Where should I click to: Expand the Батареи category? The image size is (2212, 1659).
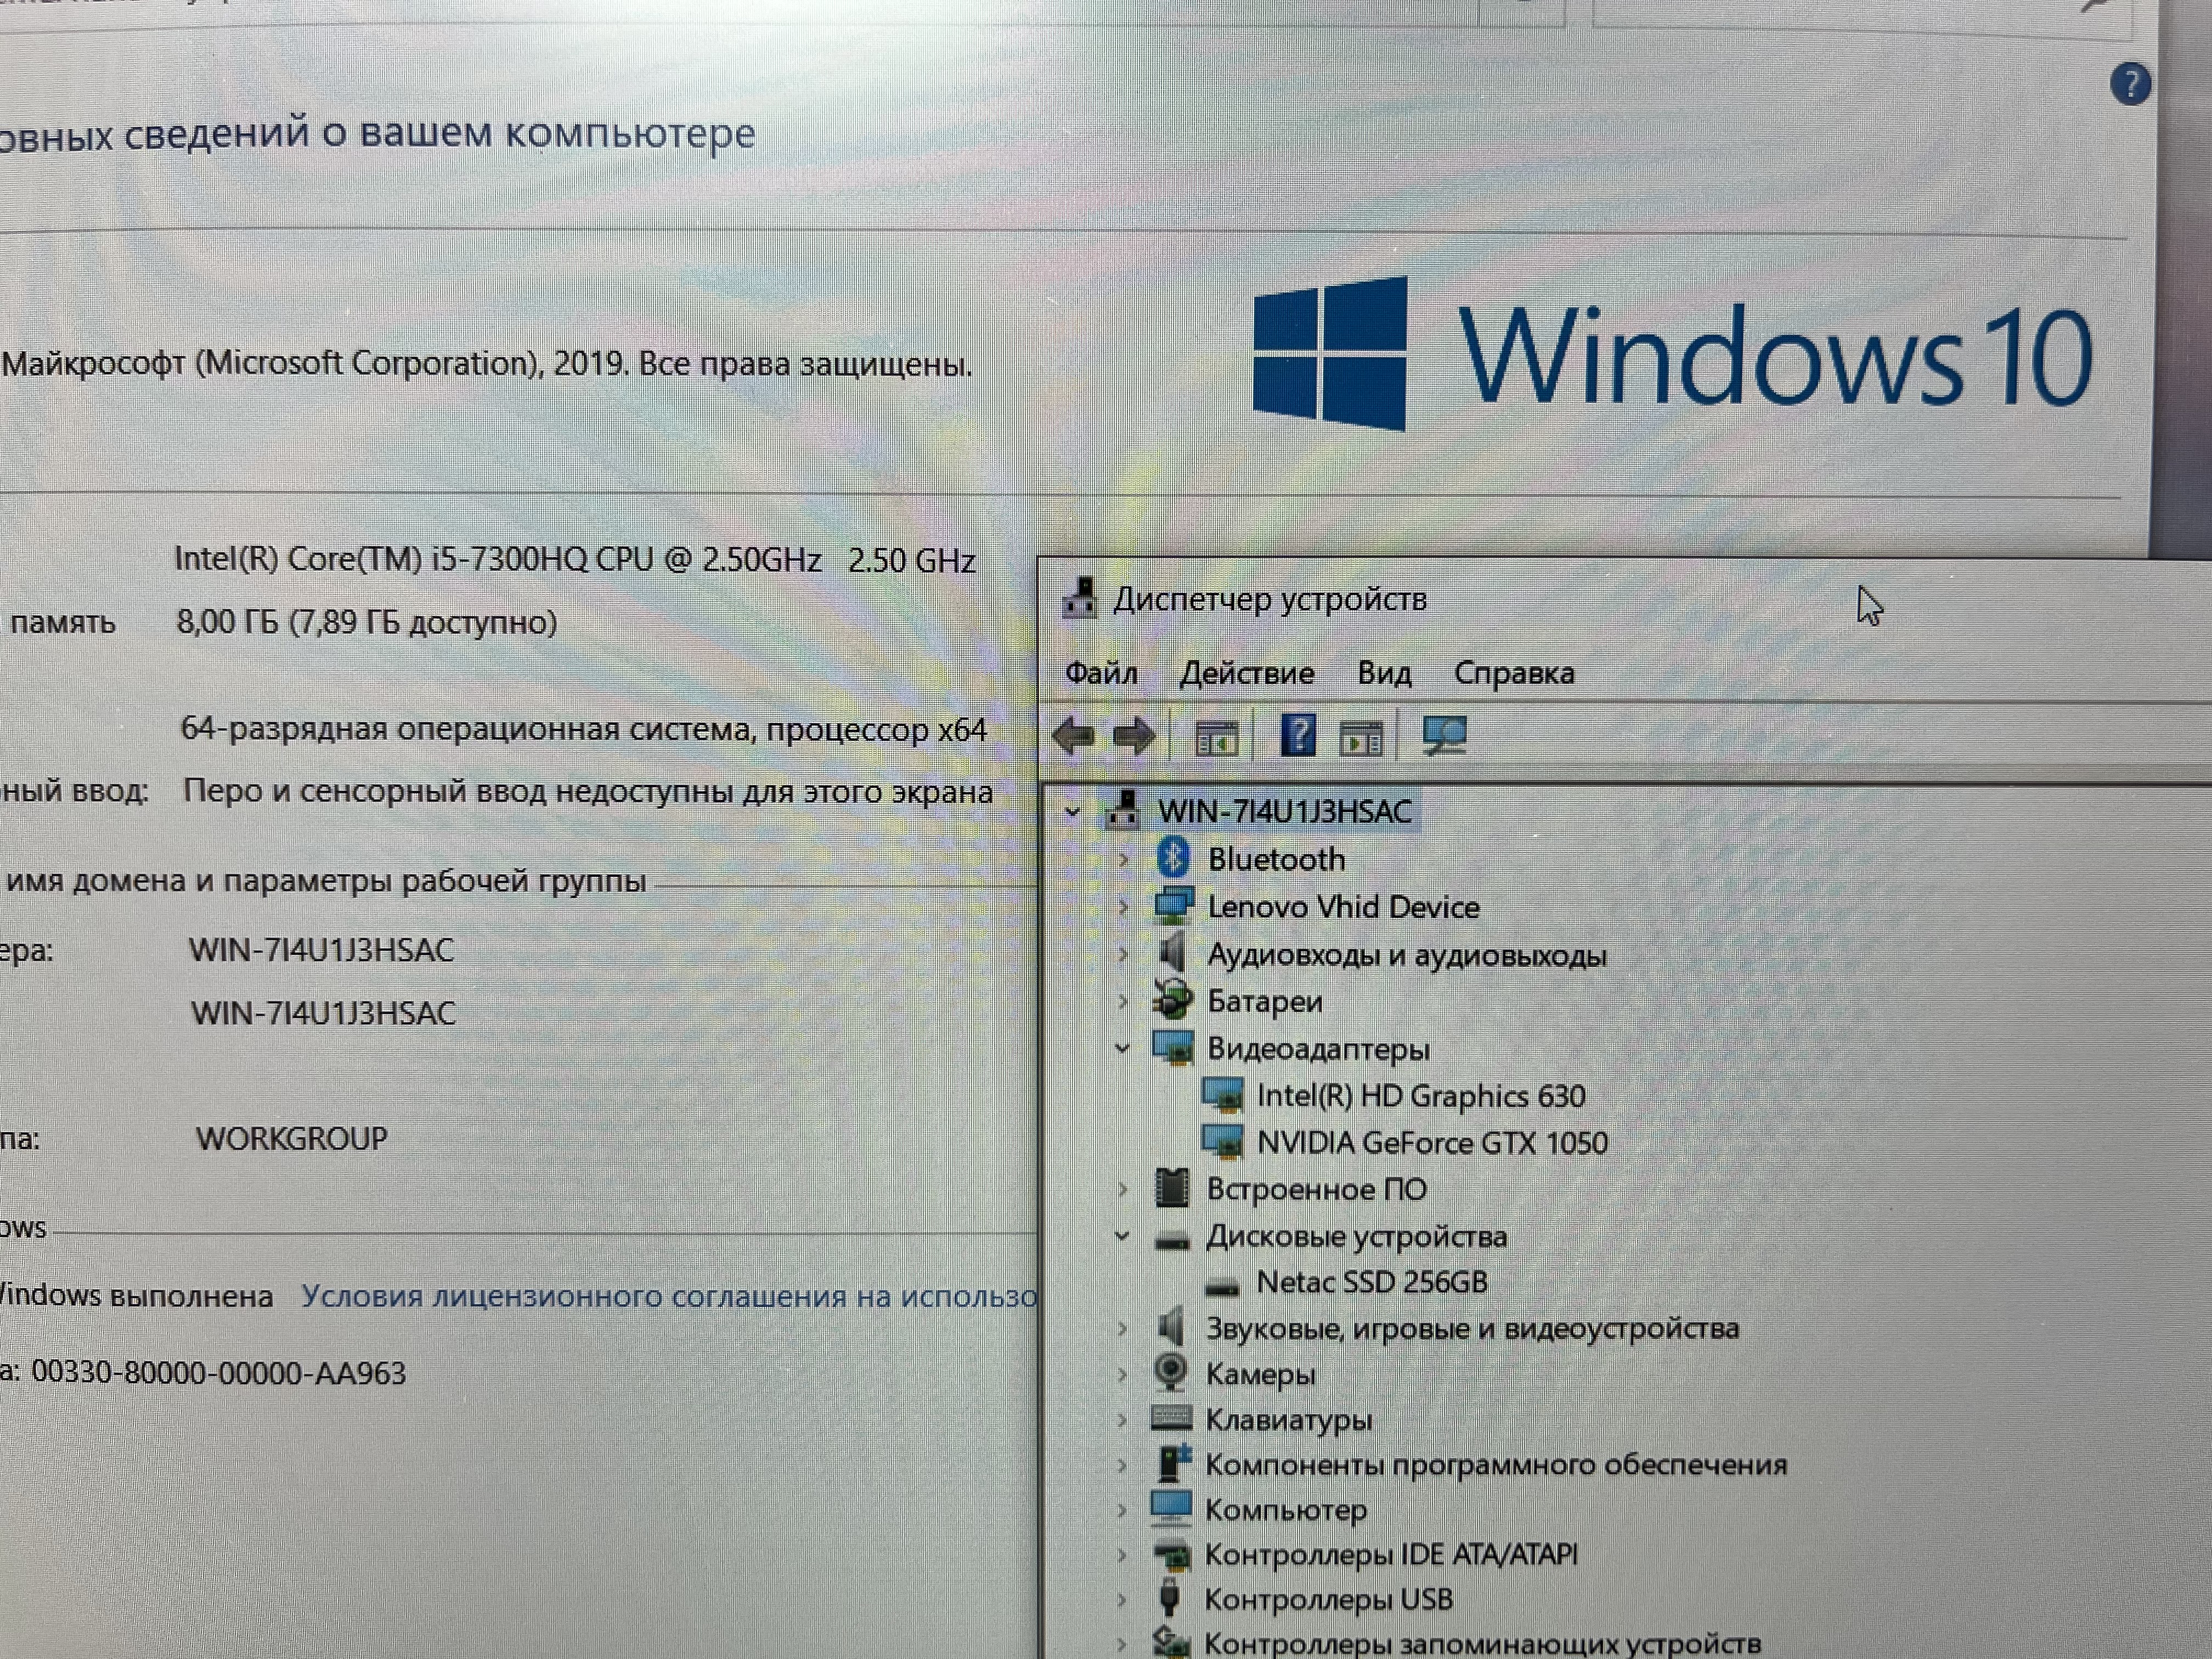coord(1122,1001)
